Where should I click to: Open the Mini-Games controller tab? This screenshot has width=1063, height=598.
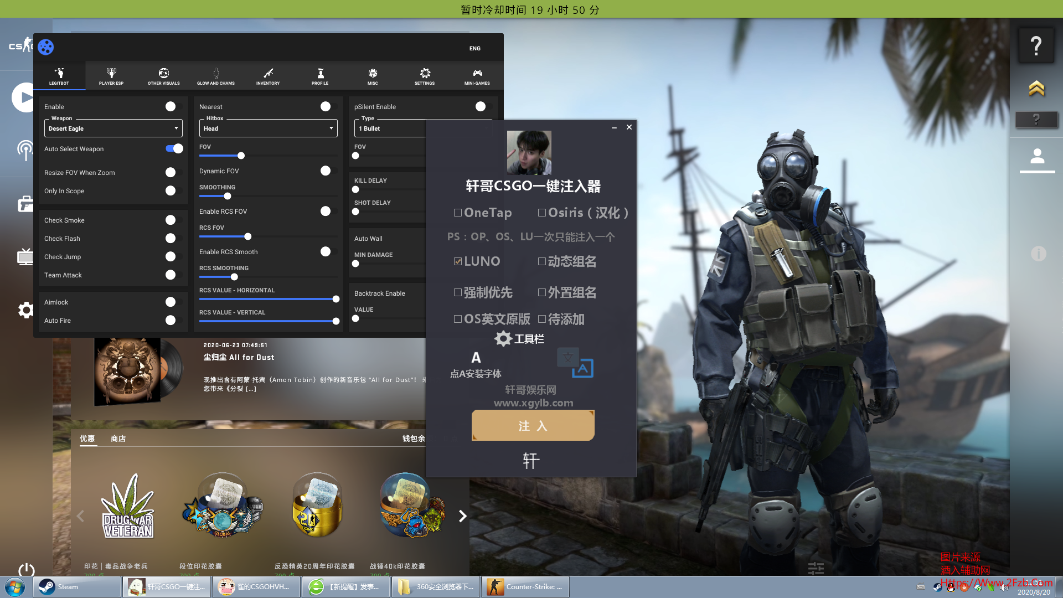pos(477,76)
